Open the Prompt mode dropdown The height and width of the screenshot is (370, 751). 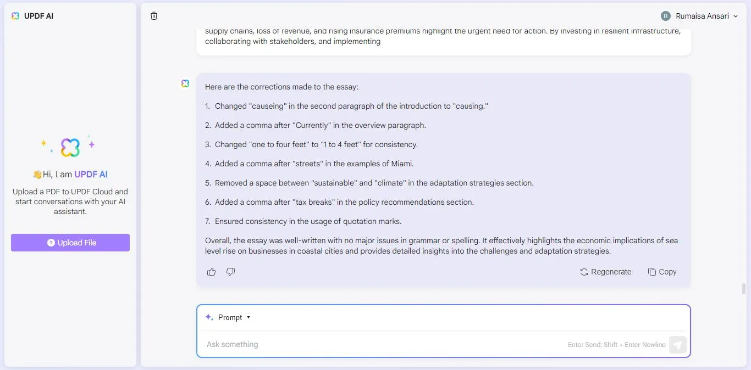click(228, 317)
